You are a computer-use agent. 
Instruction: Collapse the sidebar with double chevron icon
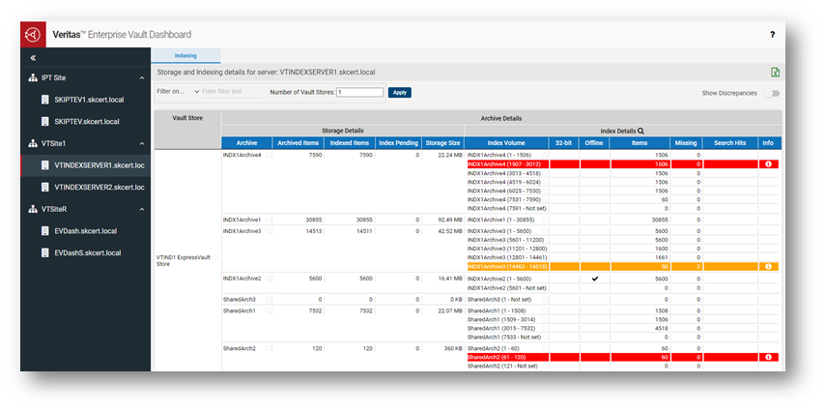(33, 57)
